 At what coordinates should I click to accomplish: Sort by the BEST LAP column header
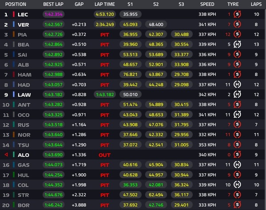point(53,4)
